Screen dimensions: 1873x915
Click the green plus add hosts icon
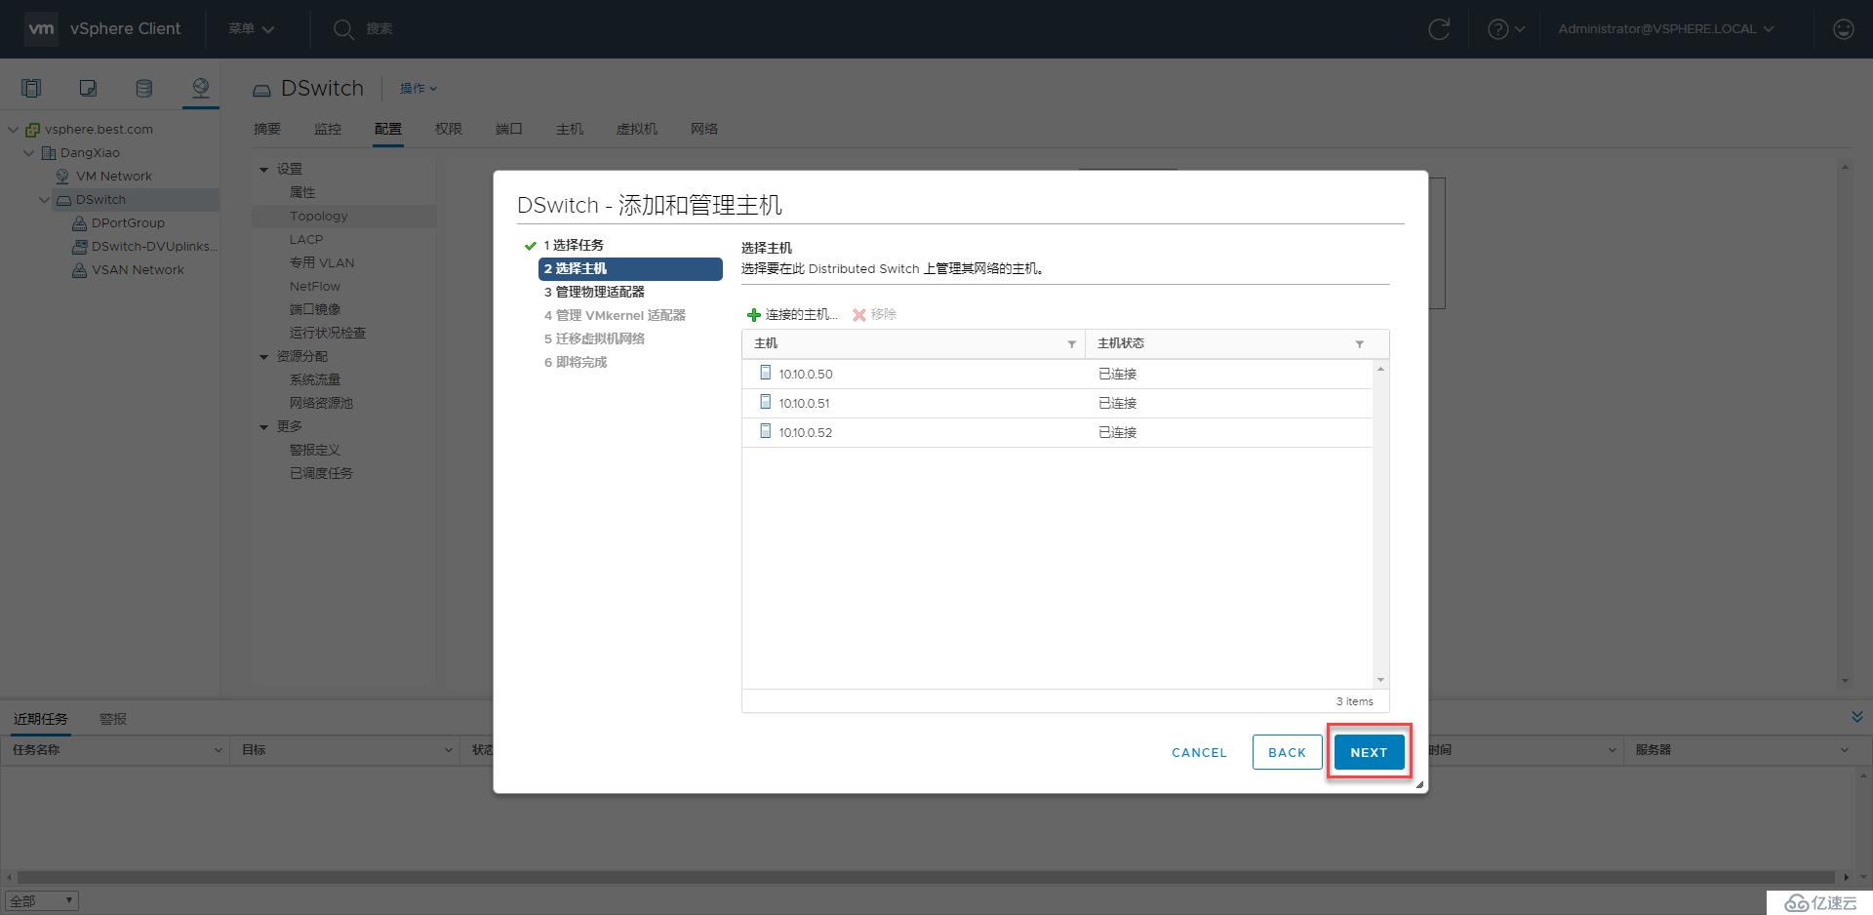[753, 315]
